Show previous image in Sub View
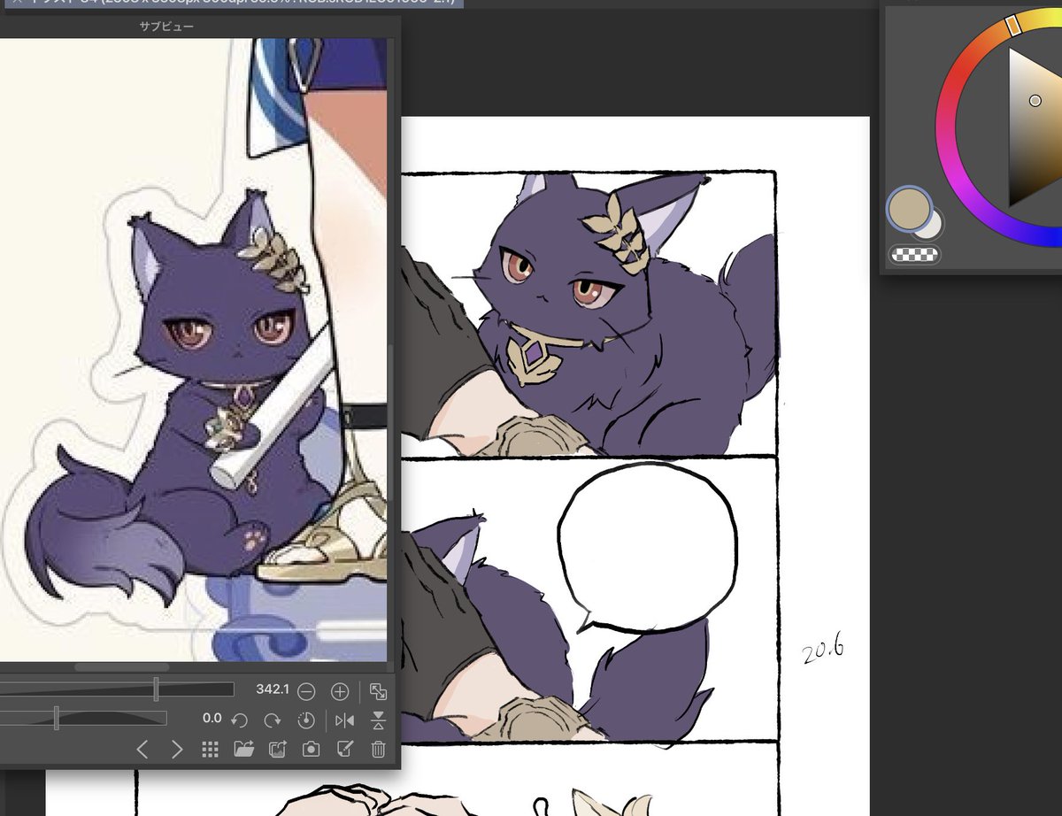The width and height of the screenshot is (1062, 816). (x=142, y=750)
